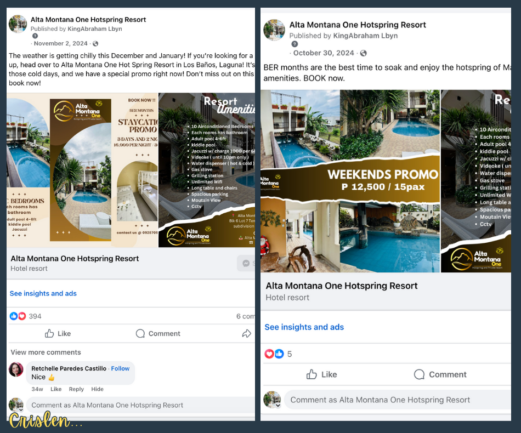Open the Messenger icon button on the November 2 post card
The width and height of the screenshot is (521, 433).
pyautogui.click(x=246, y=263)
